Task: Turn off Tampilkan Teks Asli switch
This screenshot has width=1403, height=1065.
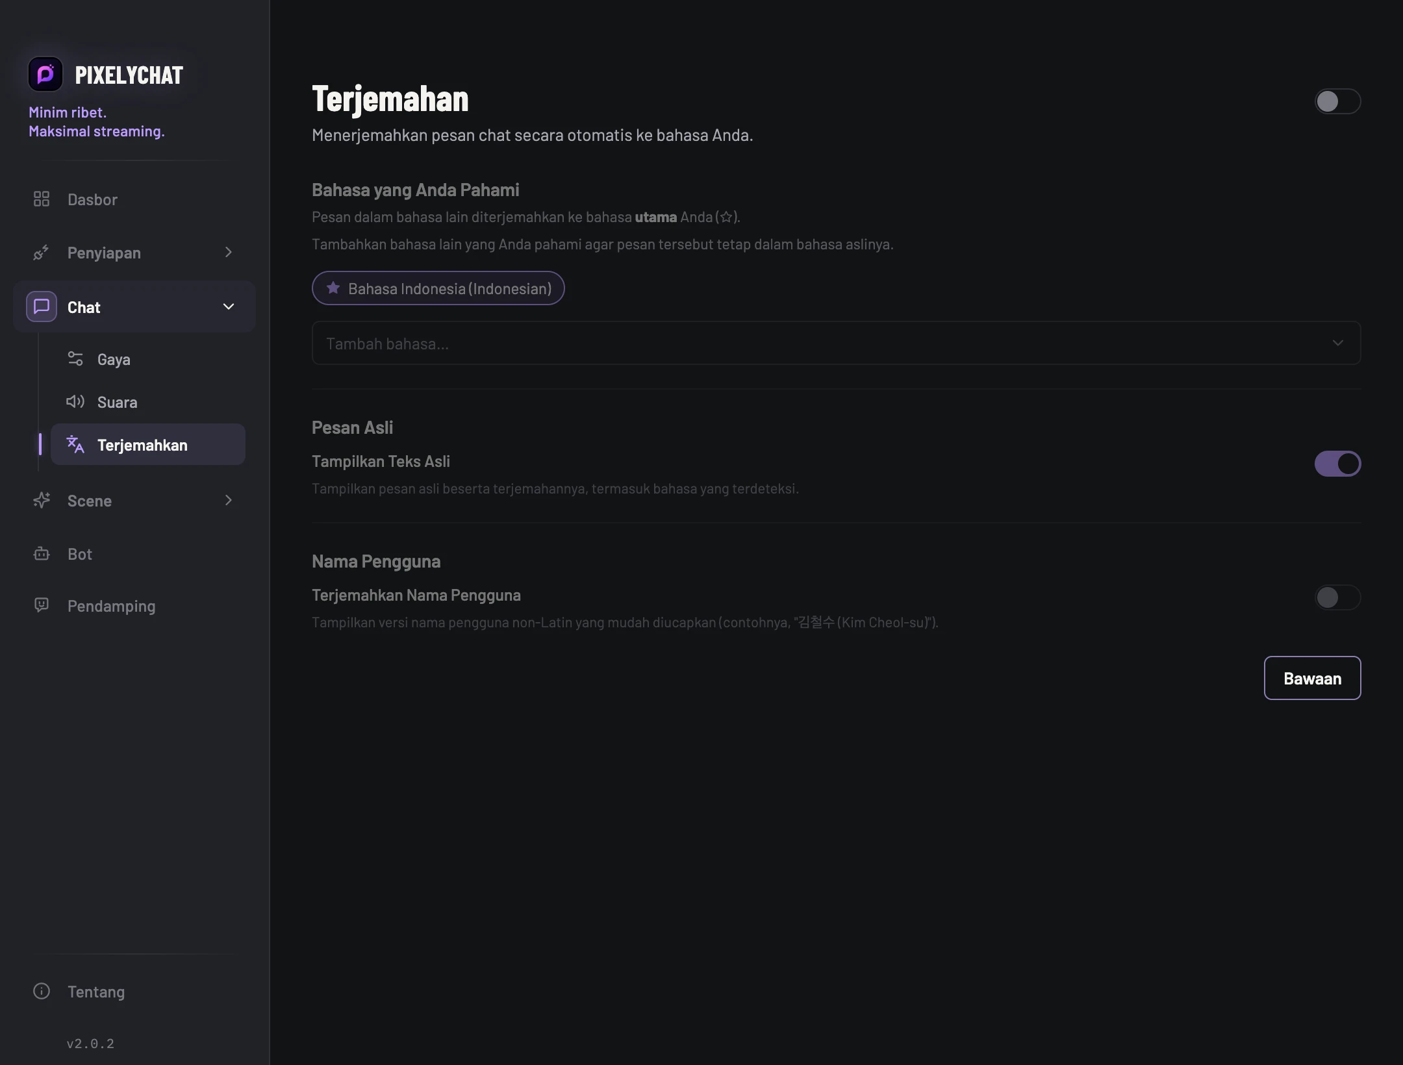Action: pos(1337,464)
